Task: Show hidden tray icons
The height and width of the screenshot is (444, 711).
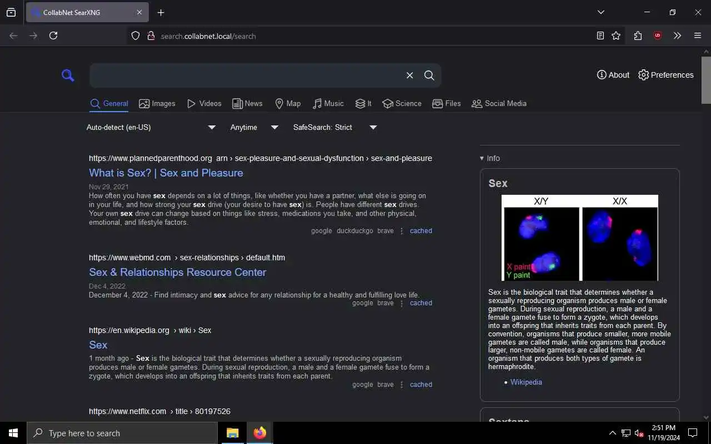Action: point(612,433)
